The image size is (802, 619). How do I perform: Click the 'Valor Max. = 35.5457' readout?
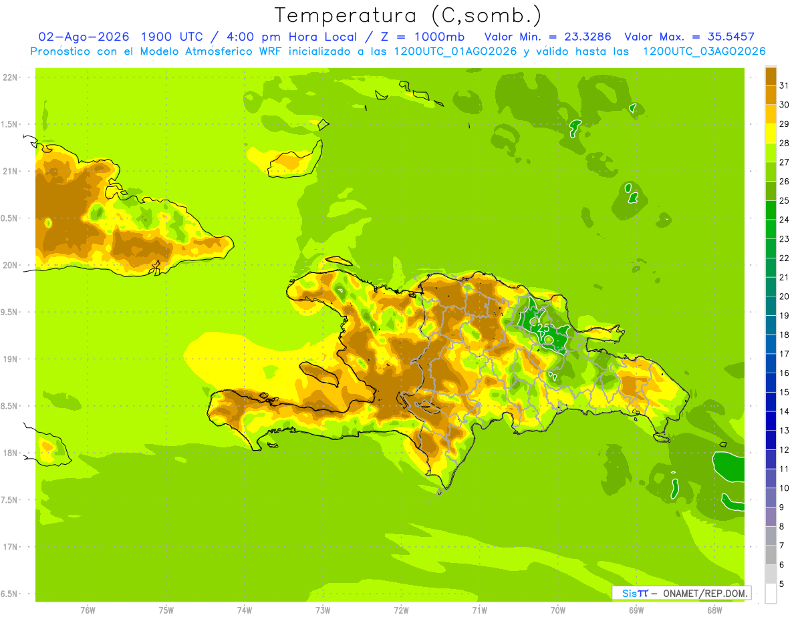pyautogui.click(x=690, y=37)
